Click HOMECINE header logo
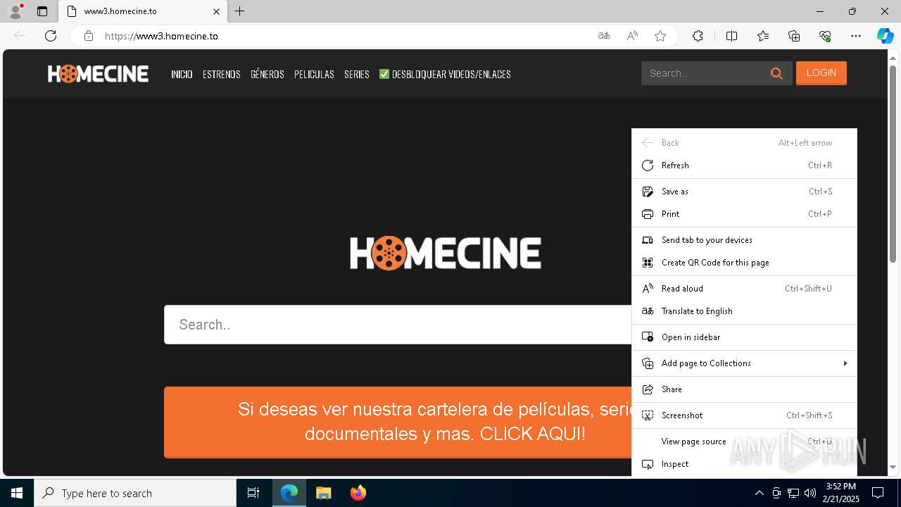The width and height of the screenshot is (901, 507). [x=98, y=74]
